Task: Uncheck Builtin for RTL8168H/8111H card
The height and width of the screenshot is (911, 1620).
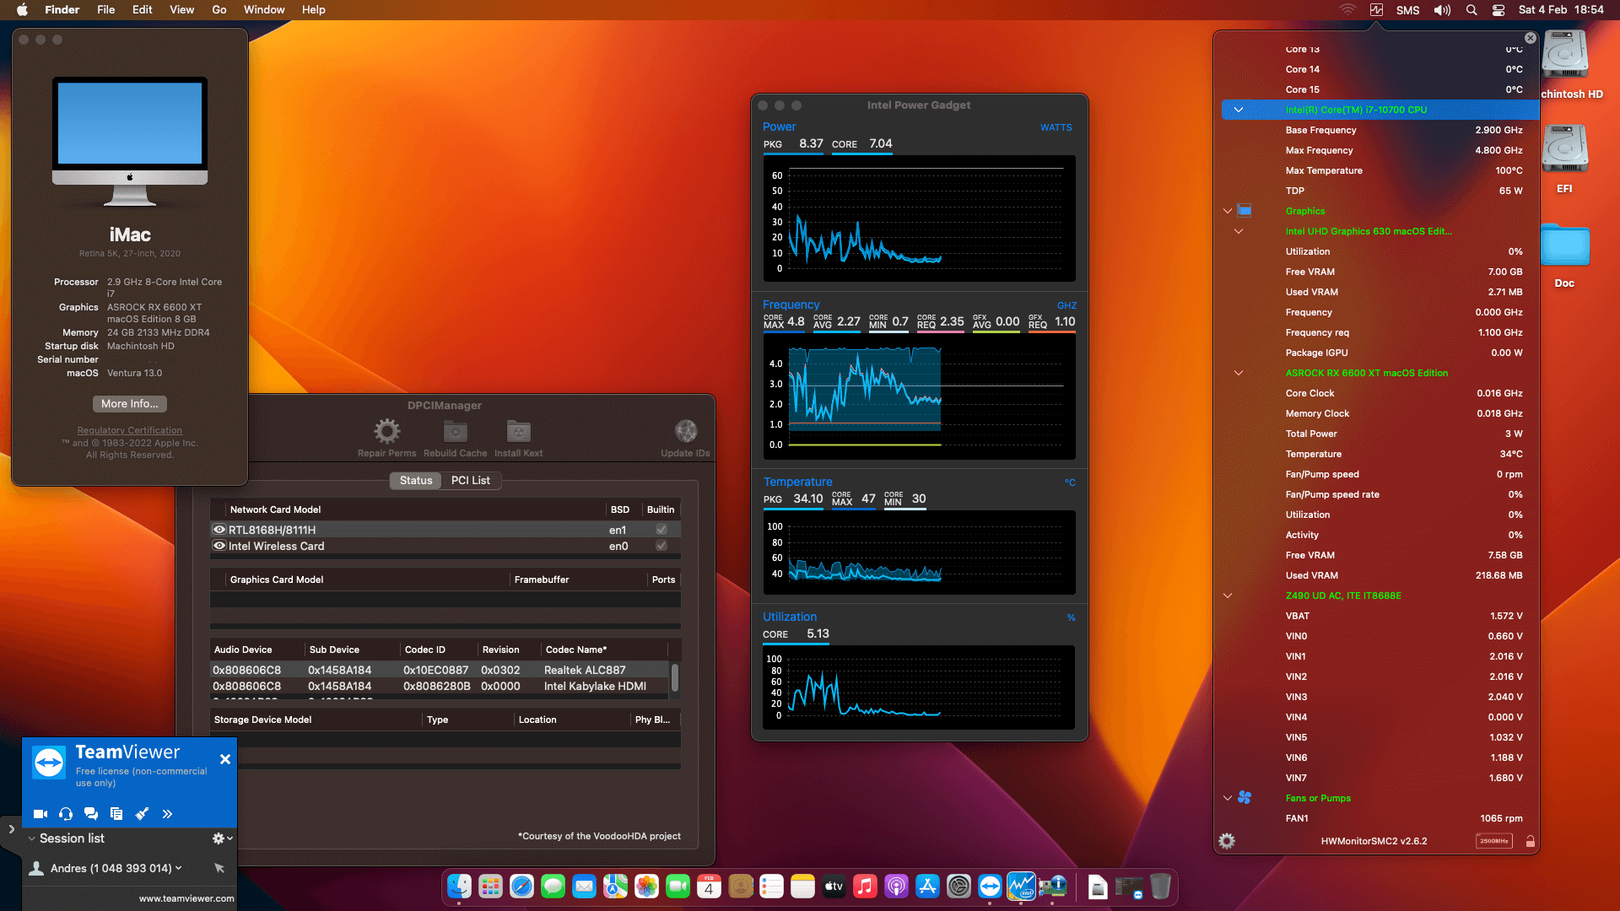Action: [x=661, y=529]
